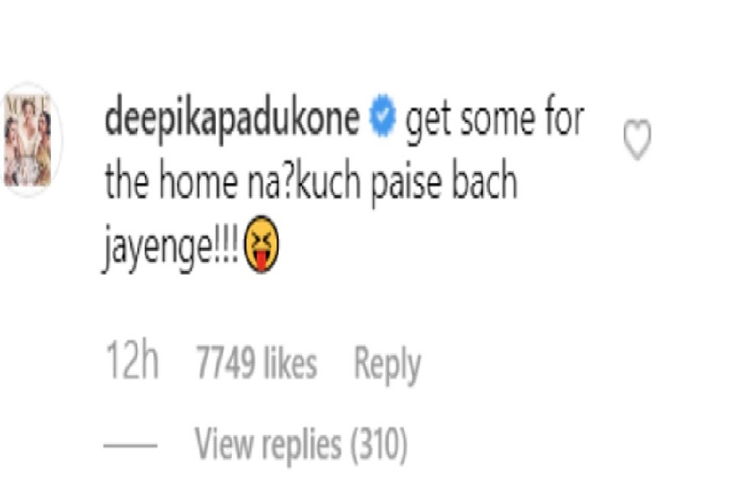Click the Reply button

coord(387,365)
